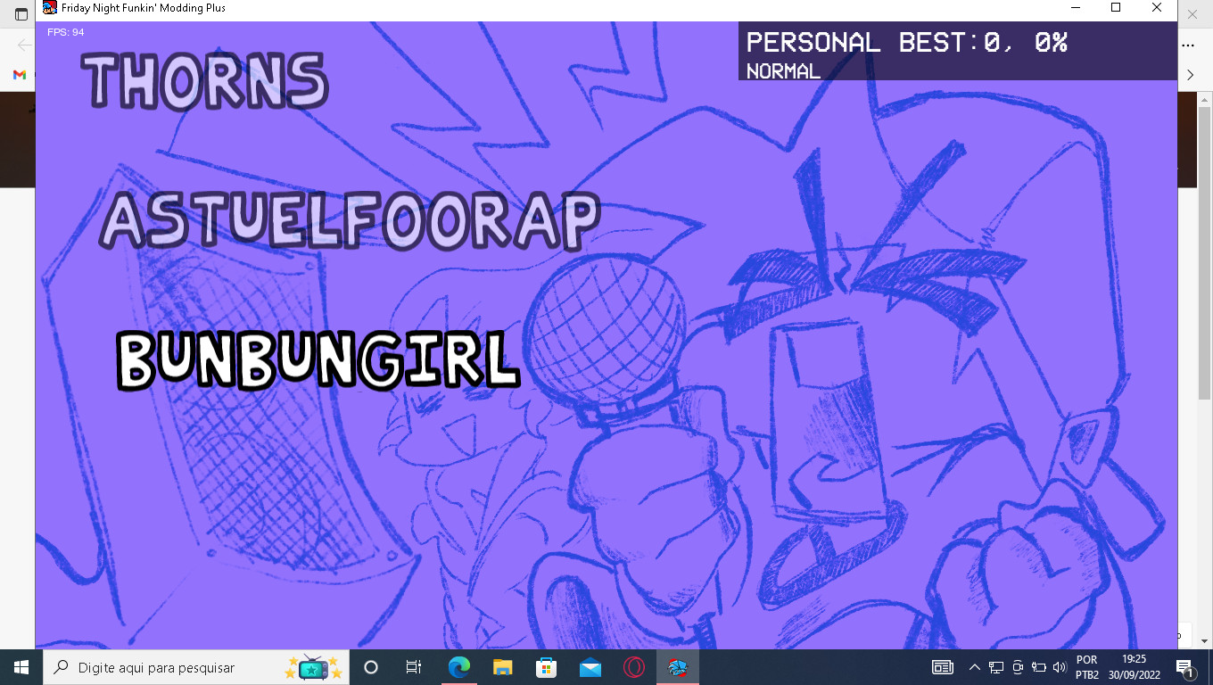This screenshot has height=685, width=1213.
Task: Click the Friday Night Funkin' taskbar icon
Action: point(678,667)
